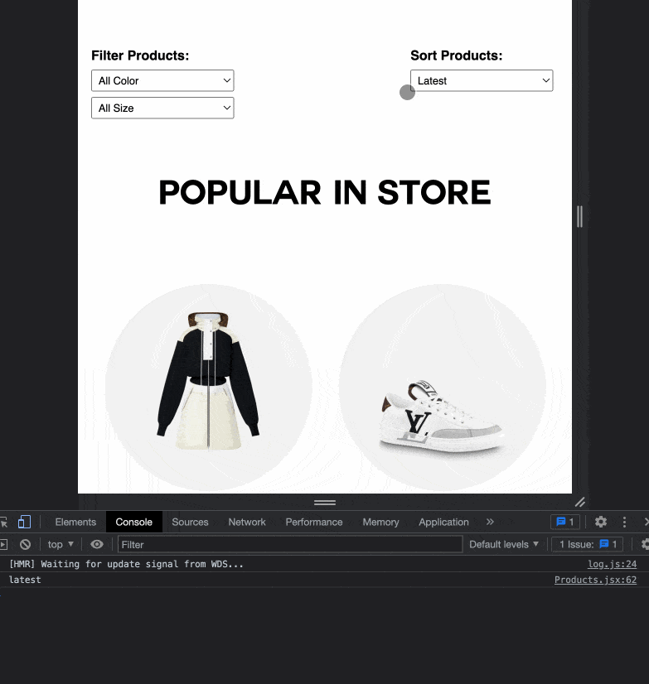Click the viewport bottom resize handle

(325, 503)
